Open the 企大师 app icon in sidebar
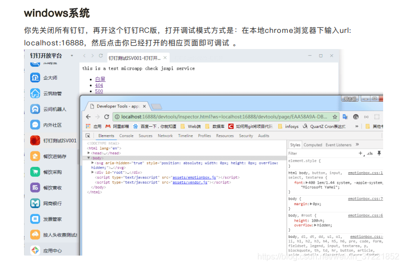 [x=35, y=78]
